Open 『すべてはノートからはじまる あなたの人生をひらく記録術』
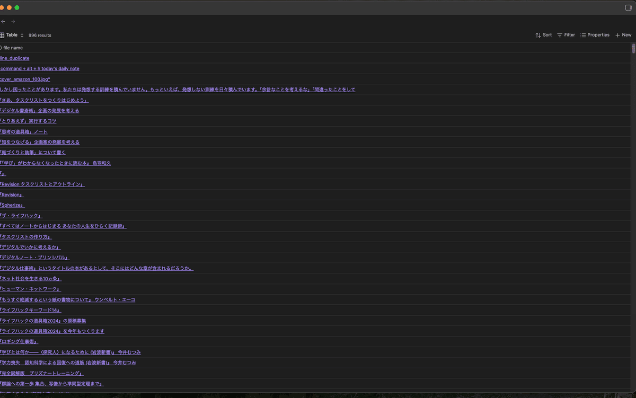 click(63, 226)
